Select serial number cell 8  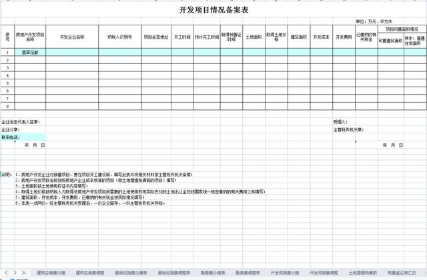[x=7, y=106]
